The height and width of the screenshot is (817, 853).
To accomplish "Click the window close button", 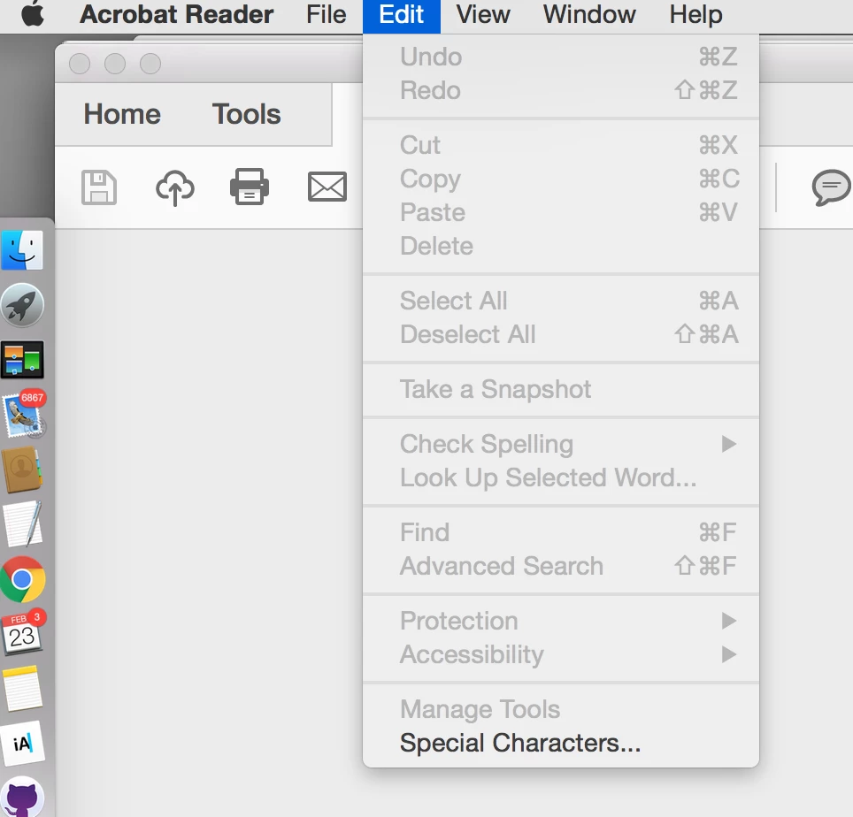I will [80, 64].
